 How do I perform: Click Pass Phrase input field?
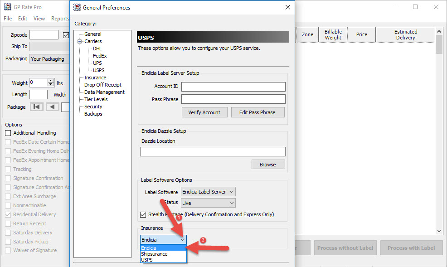point(233,99)
